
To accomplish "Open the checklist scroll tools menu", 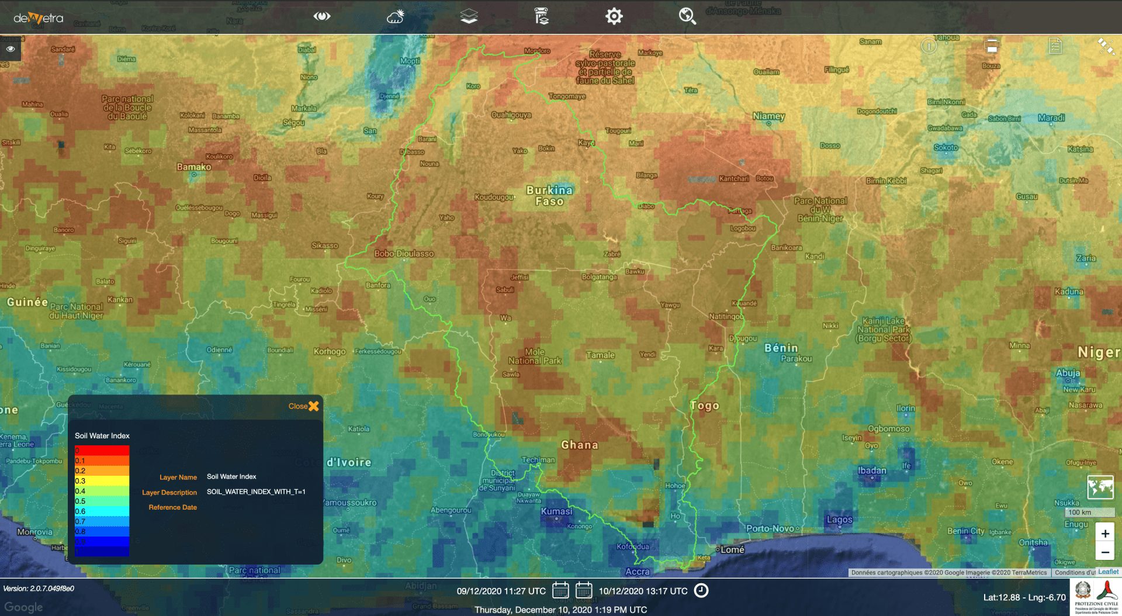I will click(542, 16).
